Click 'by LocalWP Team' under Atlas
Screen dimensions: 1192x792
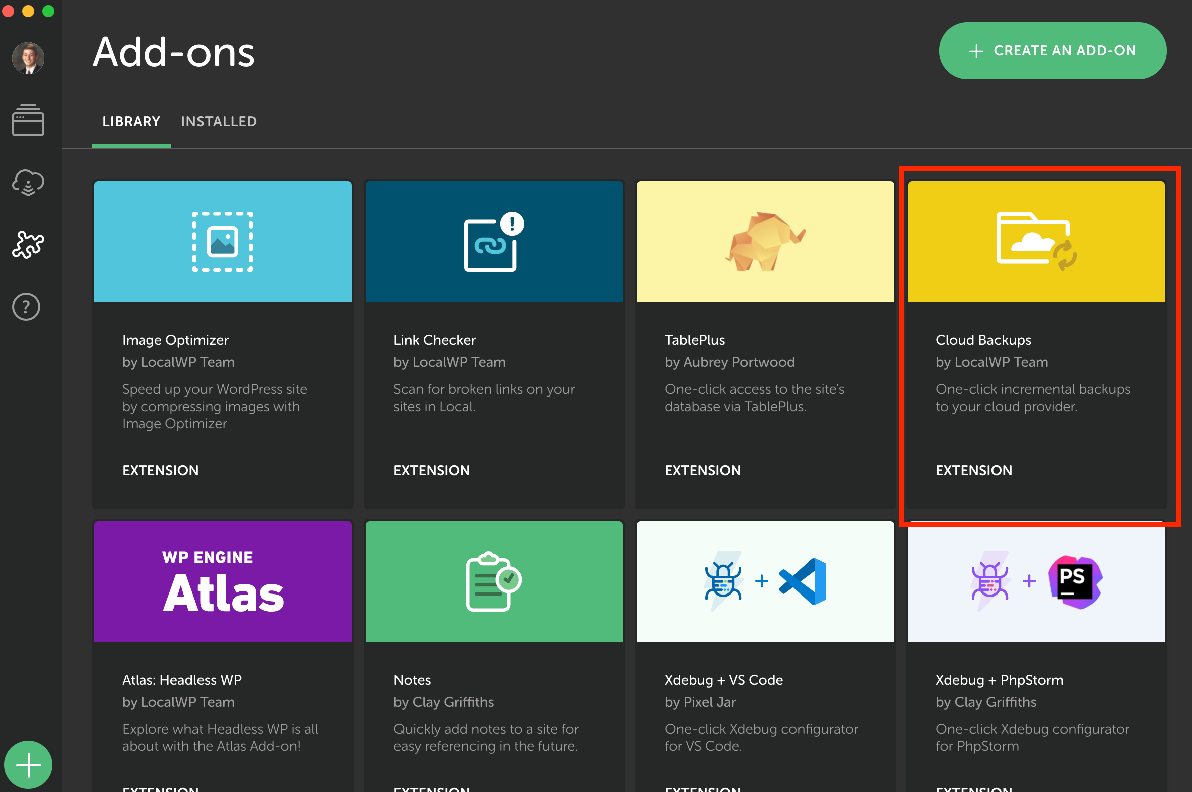[x=178, y=702]
